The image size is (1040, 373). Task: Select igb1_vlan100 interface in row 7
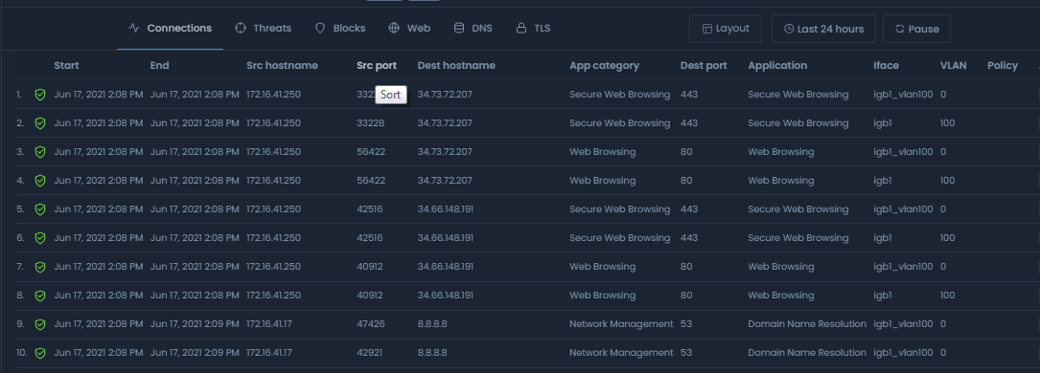(x=903, y=267)
